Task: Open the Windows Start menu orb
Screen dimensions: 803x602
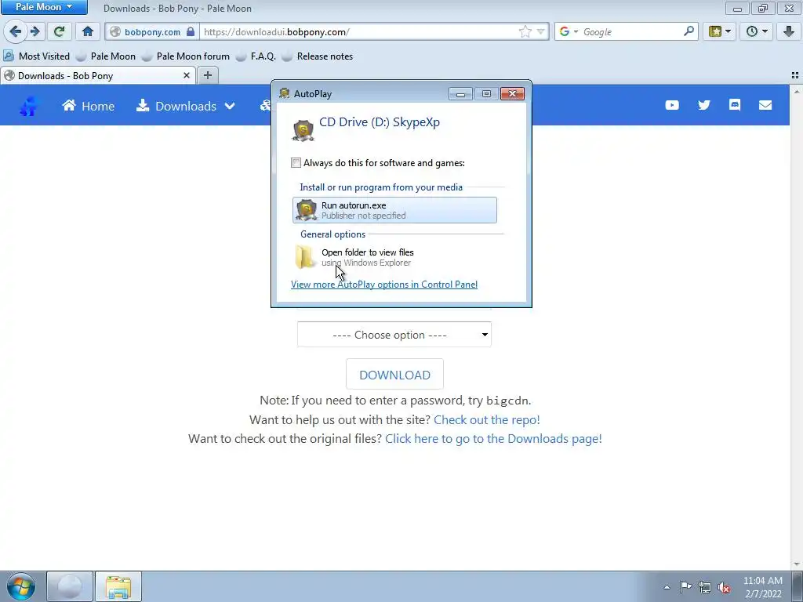Action: tap(21, 586)
